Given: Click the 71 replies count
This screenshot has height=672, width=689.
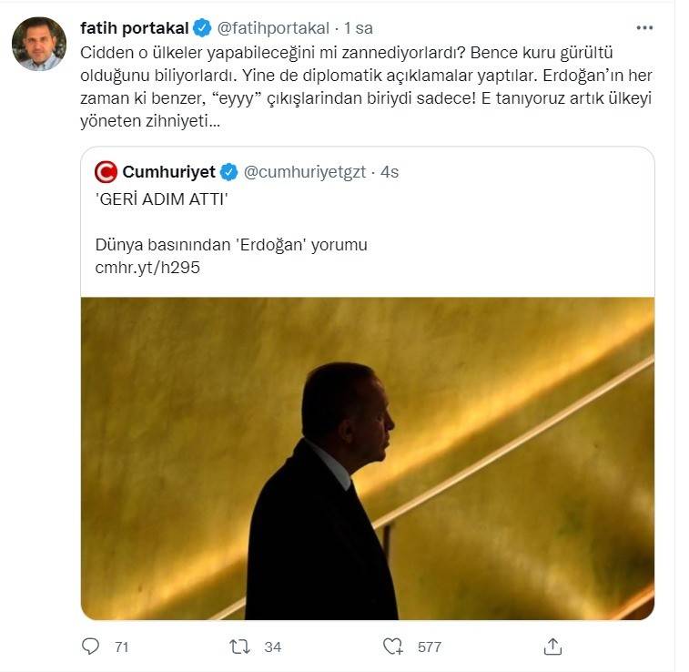Looking at the screenshot, I should pos(121,647).
